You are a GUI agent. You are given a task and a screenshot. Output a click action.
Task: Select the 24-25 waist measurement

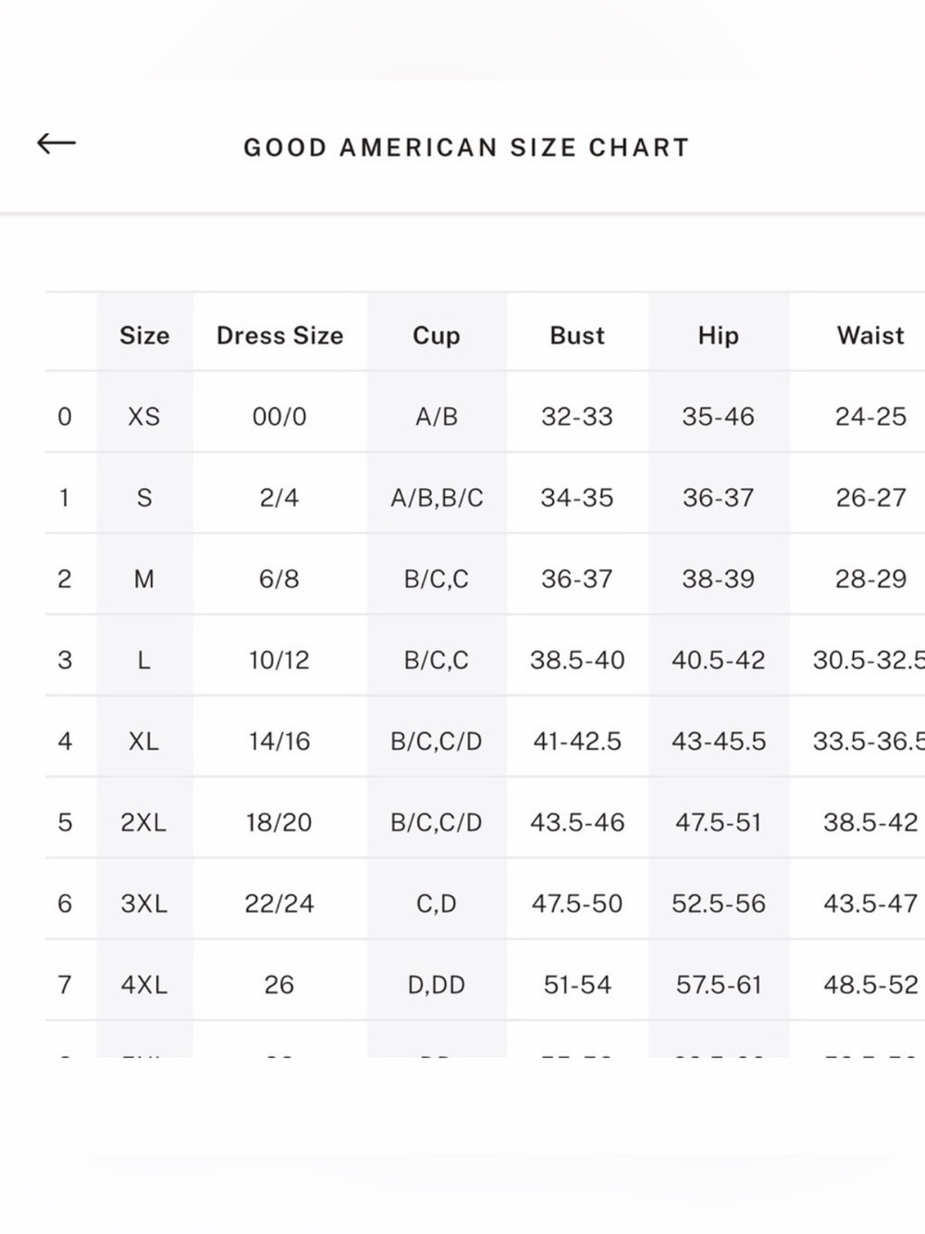pyautogui.click(x=870, y=417)
